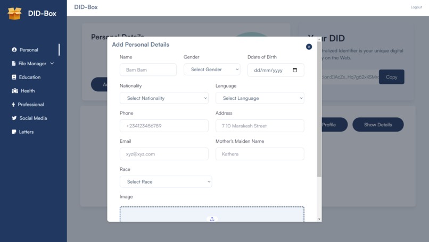Open the Professional section

[31, 105]
